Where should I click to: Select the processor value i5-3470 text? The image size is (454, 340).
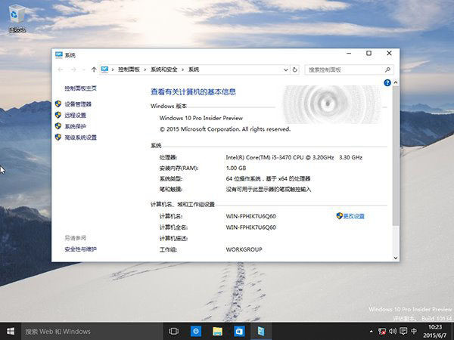tap(294, 158)
